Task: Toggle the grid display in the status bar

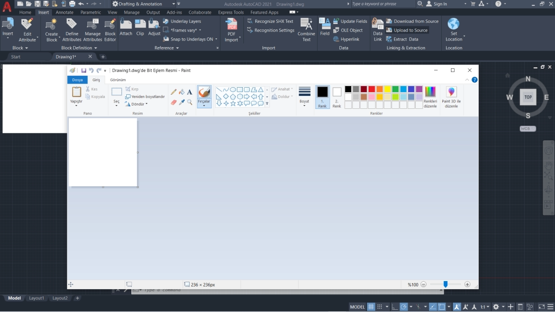Action: (371, 306)
